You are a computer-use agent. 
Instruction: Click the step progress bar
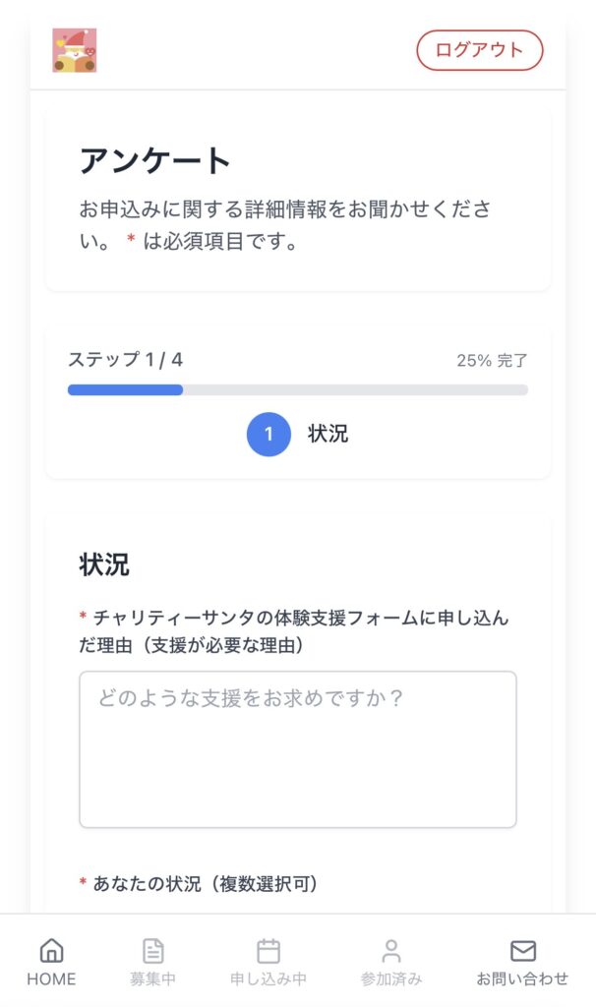pos(297,390)
